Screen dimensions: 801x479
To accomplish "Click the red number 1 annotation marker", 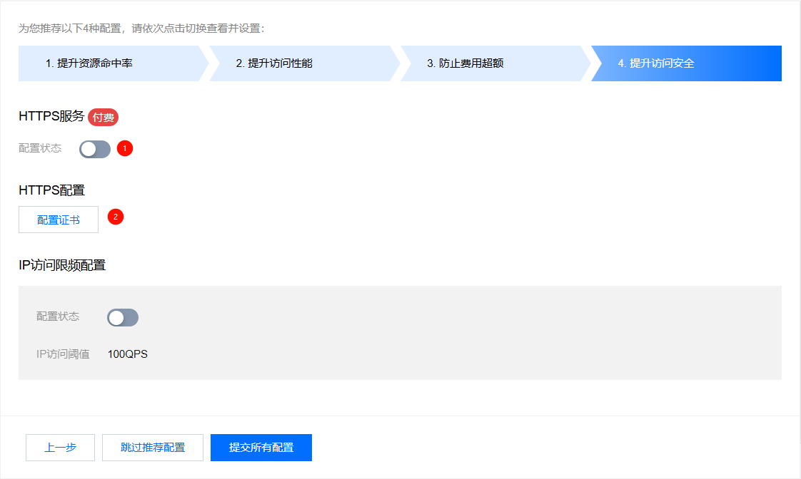I will pos(125,148).
